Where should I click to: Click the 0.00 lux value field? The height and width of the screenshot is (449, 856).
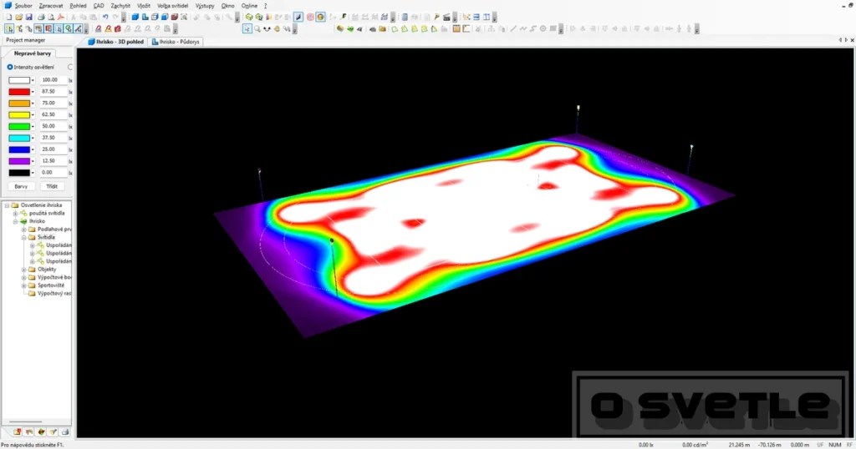click(x=53, y=172)
